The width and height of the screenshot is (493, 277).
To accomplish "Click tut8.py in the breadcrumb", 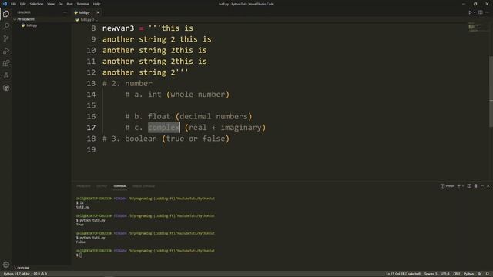I will click(x=86, y=19).
